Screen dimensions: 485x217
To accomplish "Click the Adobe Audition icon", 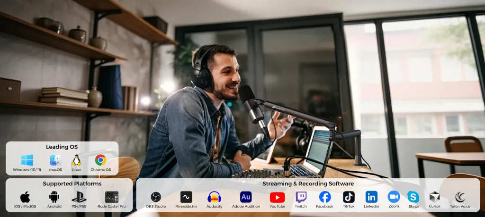I will (246, 197).
